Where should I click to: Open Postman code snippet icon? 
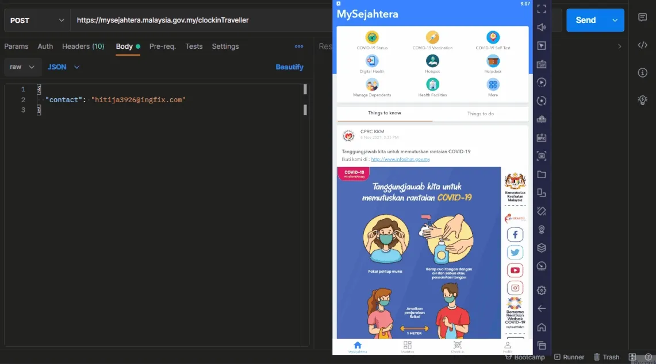[x=642, y=45]
